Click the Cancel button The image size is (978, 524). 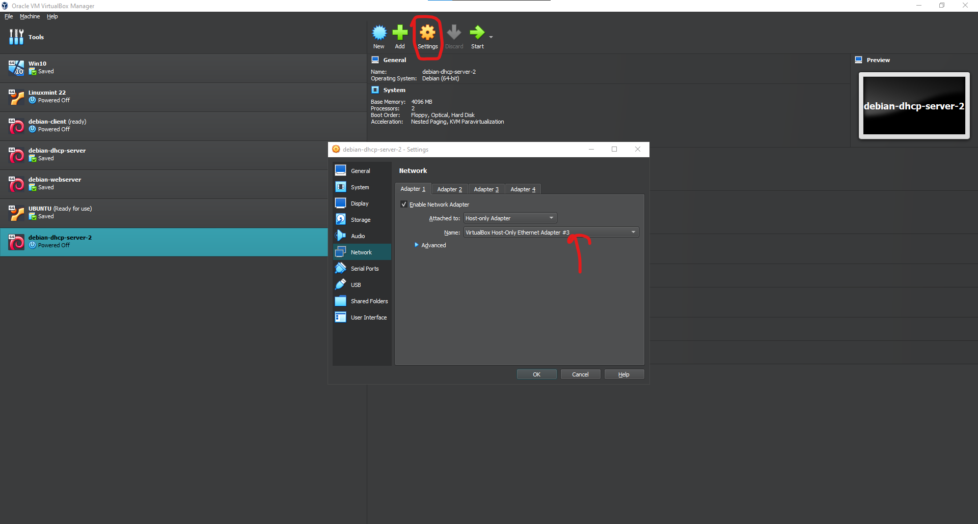pyautogui.click(x=580, y=374)
